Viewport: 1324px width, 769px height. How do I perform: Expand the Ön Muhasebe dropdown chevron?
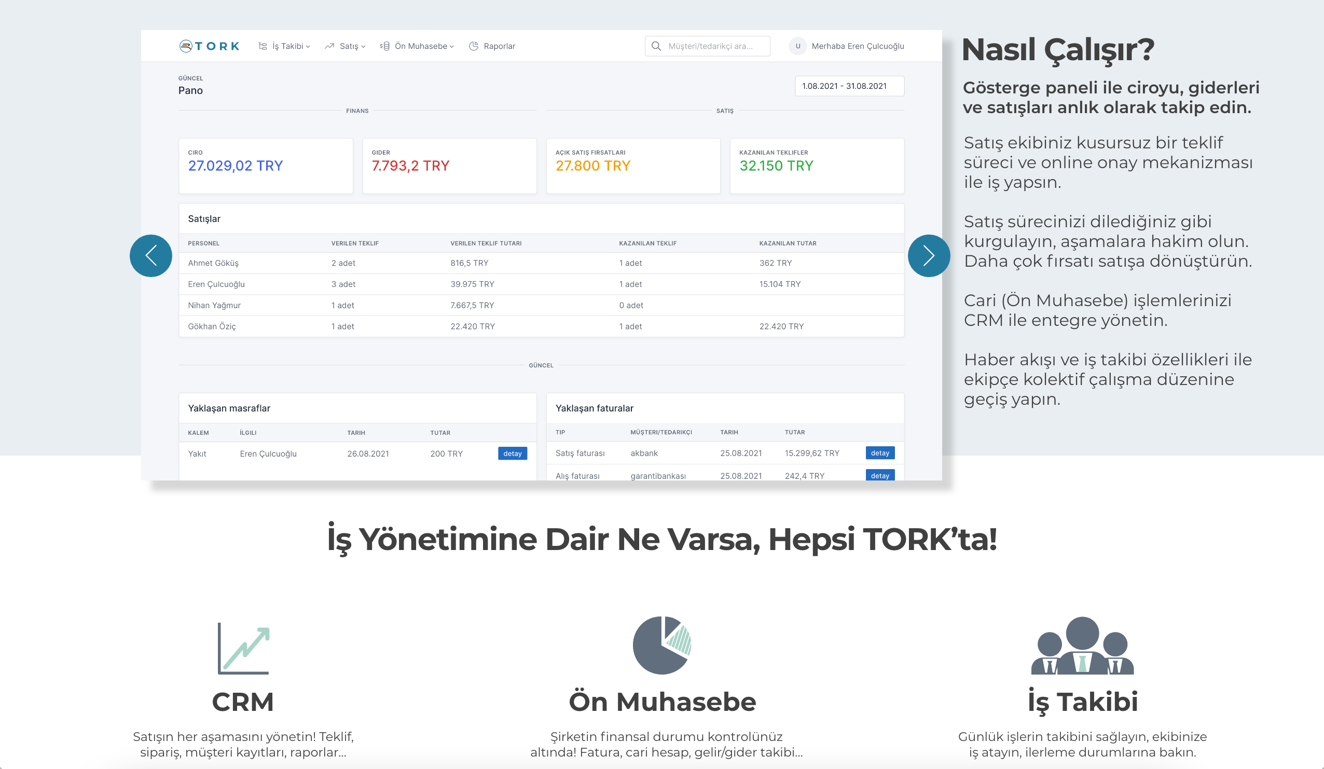click(452, 47)
